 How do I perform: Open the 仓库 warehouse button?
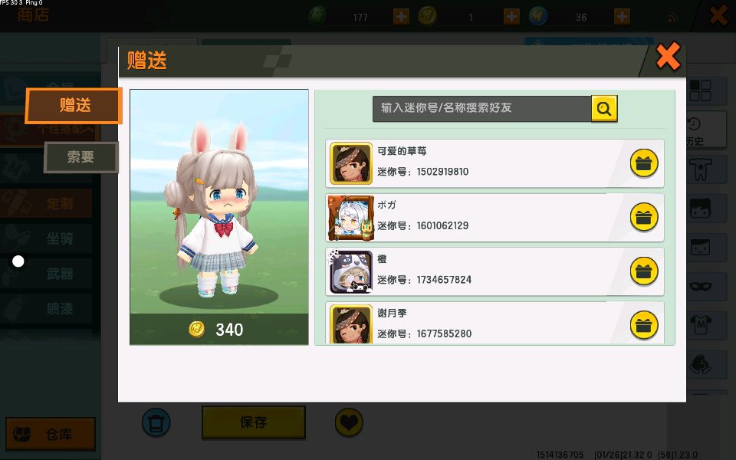[51, 434]
